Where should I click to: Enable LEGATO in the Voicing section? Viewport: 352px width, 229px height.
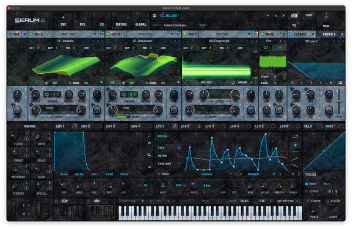pyautogui.click(x=306, y=191)
